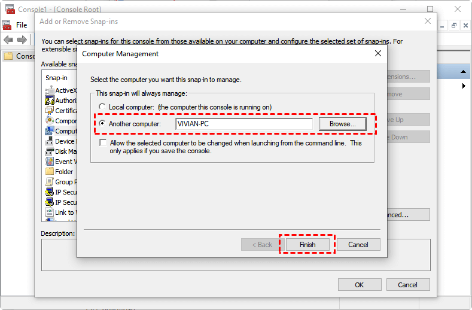The height and width of the screenshot is (310, 472).
Task: Select the Event Viewer snap-in icon
Action: tap(50, 162)
